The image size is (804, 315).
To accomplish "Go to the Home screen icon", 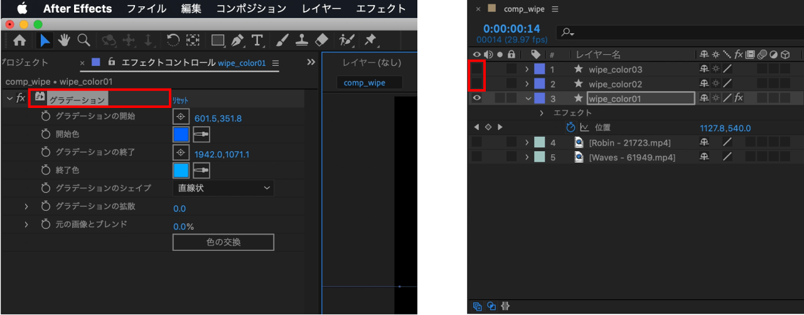I will point(19,41).
